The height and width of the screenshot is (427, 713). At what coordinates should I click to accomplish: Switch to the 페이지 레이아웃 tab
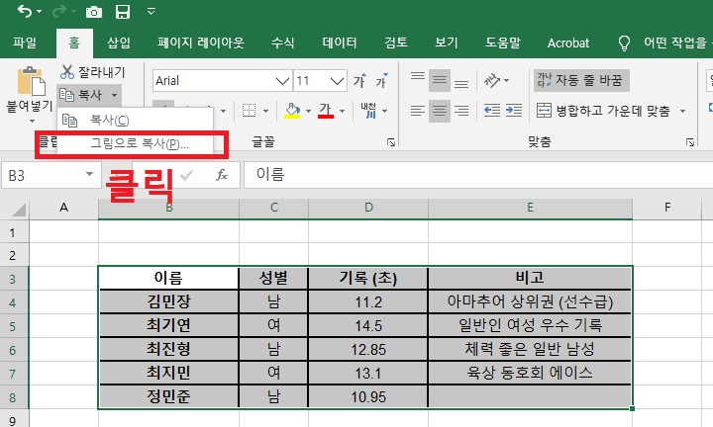tap(201, 43)
